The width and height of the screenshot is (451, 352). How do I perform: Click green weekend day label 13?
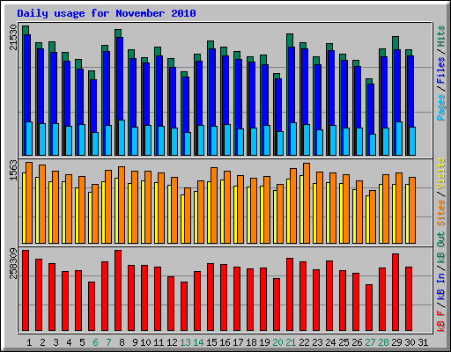(185, 342)
